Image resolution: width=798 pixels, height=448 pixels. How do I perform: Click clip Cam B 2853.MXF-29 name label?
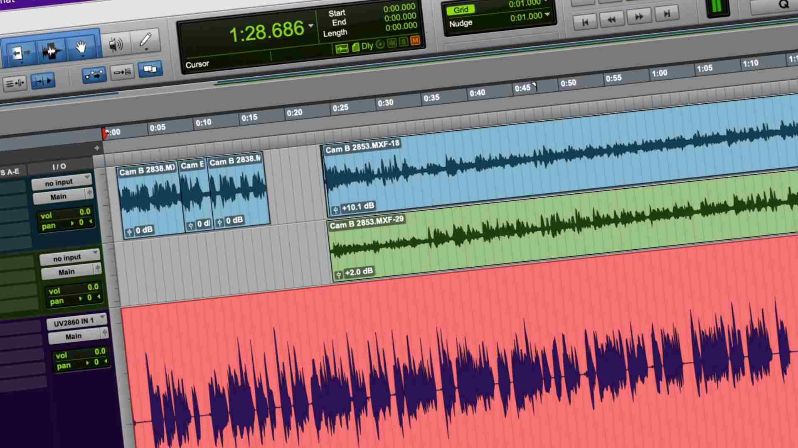pyautogui.click(x=366, y=223)
